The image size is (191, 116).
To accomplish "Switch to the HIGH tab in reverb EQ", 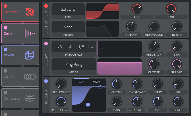I will coord(96,82).
